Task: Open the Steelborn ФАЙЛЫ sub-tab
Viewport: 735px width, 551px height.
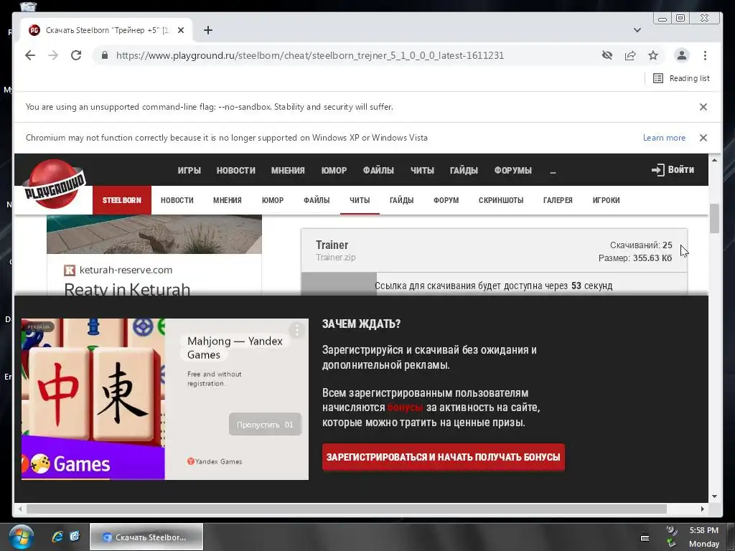Action: [x=317, y=200]
